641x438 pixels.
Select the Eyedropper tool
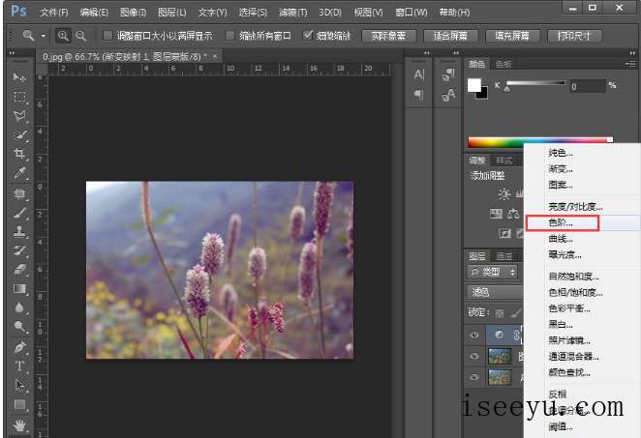pos(19,174)
